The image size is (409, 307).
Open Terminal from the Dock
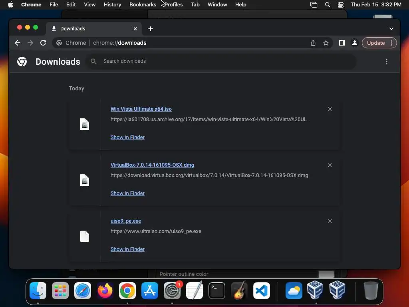coord(217,291)
